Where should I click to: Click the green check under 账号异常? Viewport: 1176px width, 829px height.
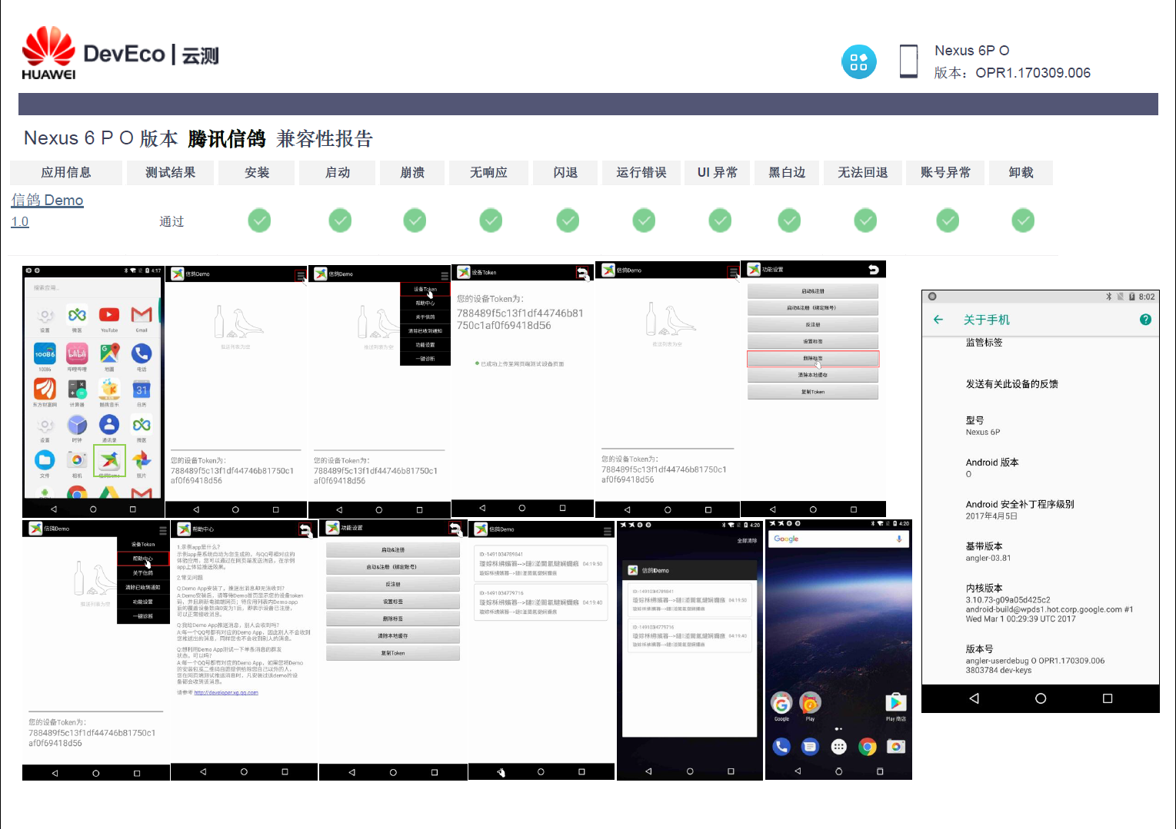[x=948, y=221]
